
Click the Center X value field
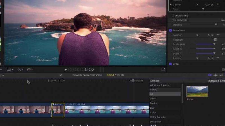209,4
